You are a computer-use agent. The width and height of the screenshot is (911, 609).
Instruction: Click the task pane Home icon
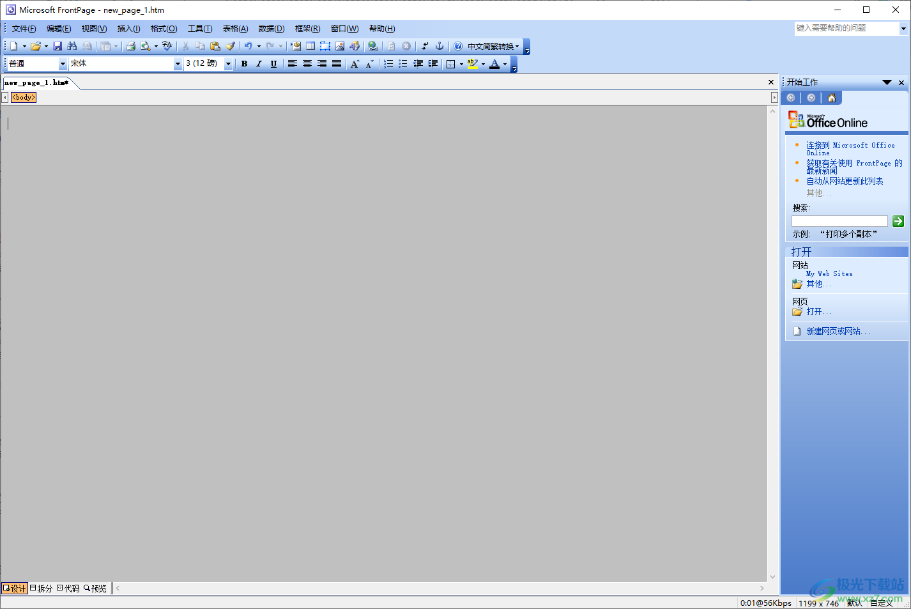[x=832, y=98]
